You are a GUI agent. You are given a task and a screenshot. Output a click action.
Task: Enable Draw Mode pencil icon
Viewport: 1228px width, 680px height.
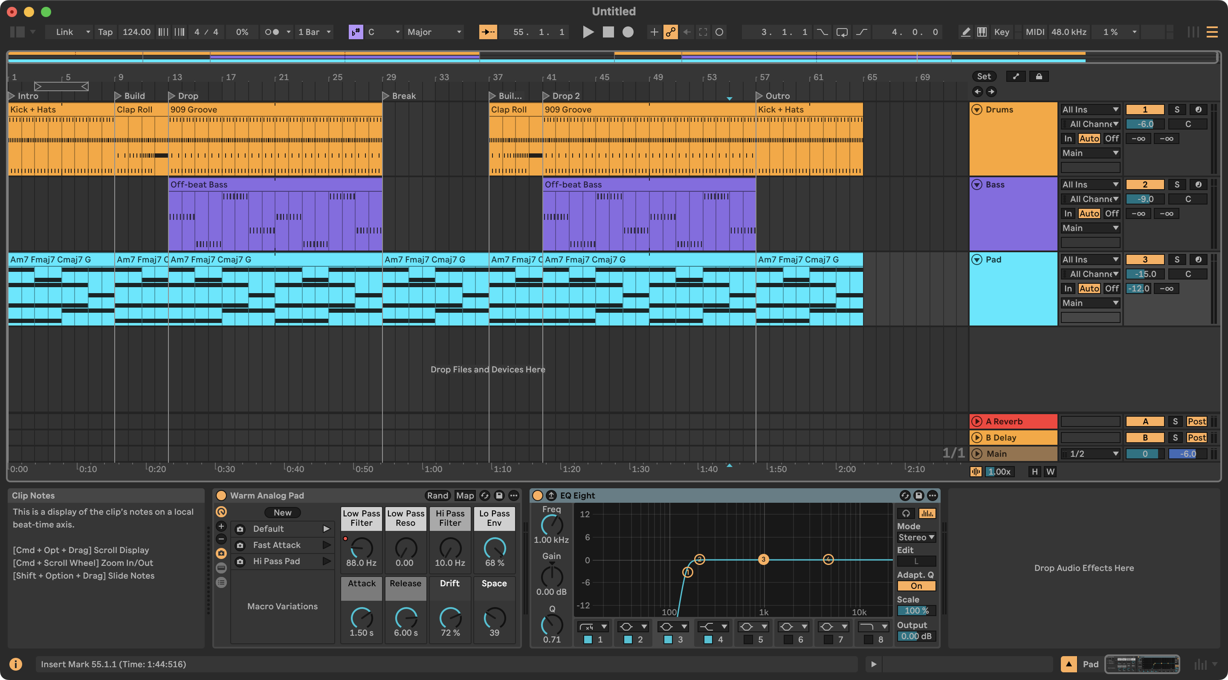[965, 32]
